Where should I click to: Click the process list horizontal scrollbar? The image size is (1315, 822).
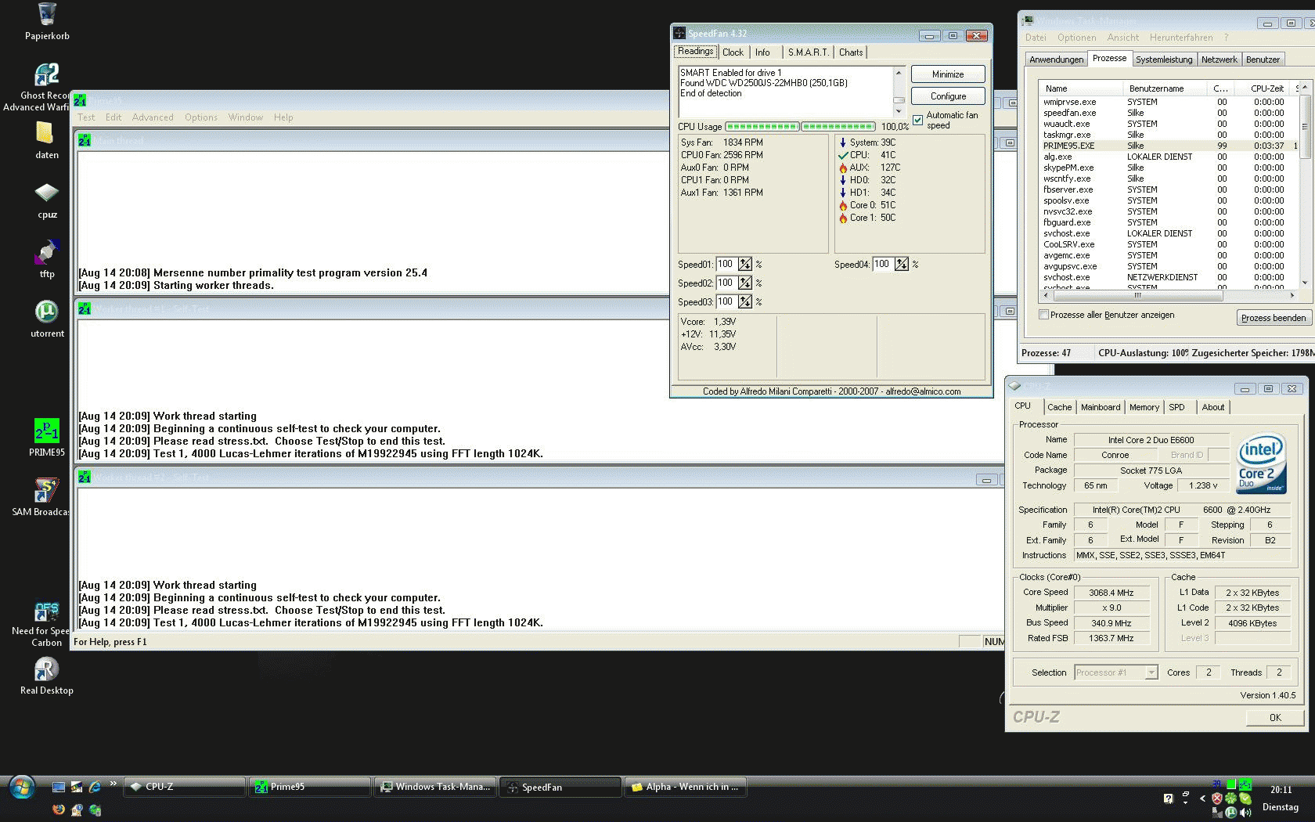pyautogui.click(x=1169, y=295)
